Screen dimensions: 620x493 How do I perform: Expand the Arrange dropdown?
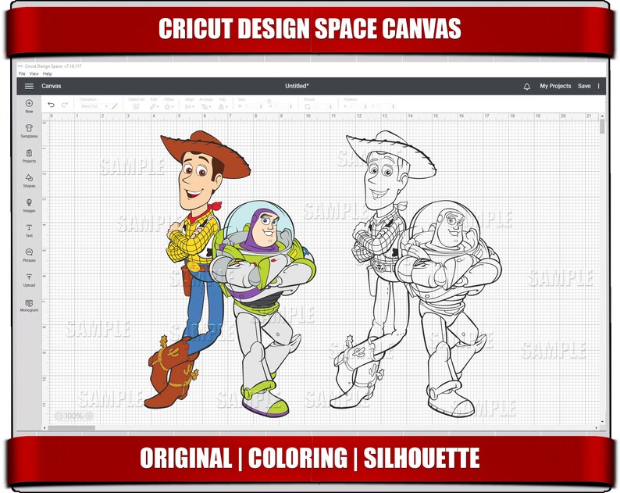click(205, 106)
